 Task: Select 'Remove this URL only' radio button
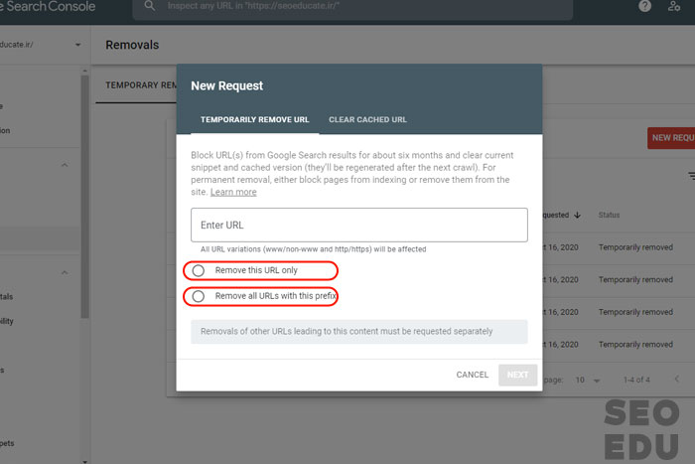click(x=199, y=270)
